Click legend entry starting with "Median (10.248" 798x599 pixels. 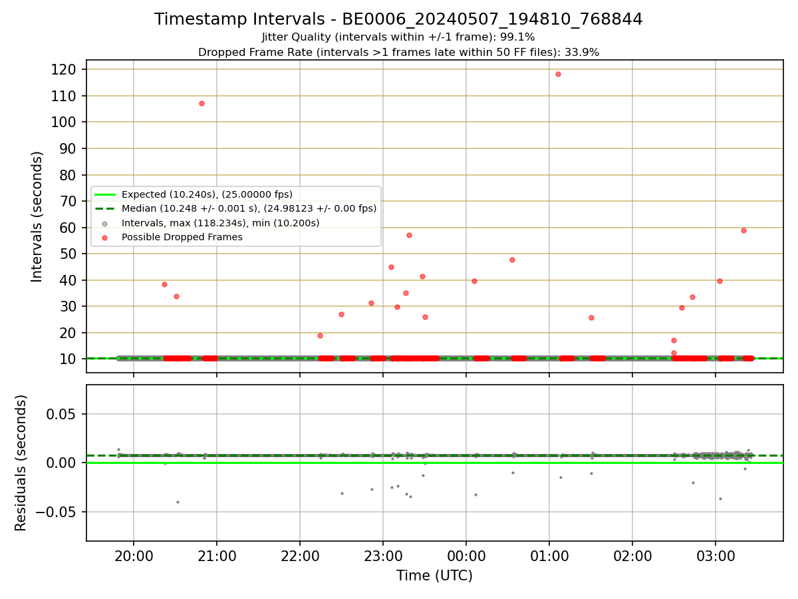(x=249, y=208)
